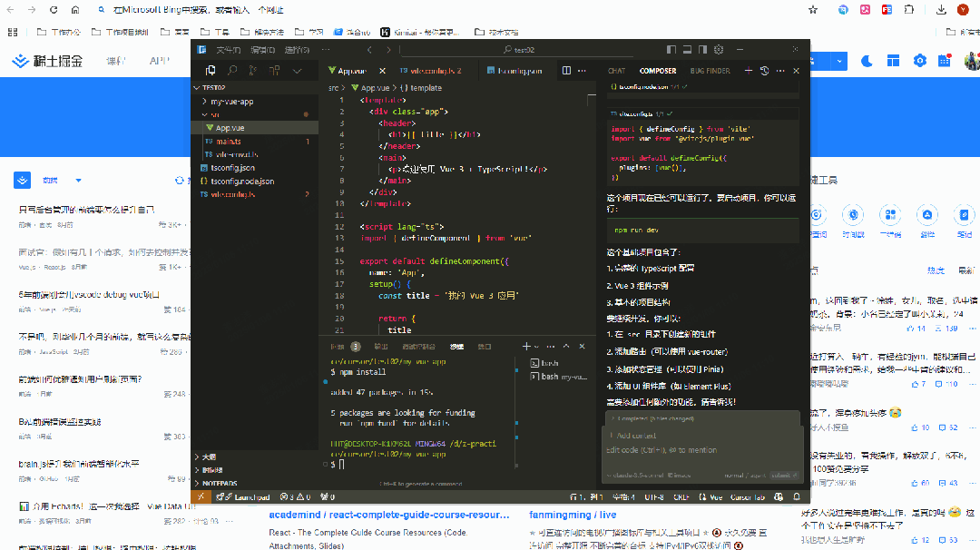Add a new terminal with plus icon
Screen dimensions: 980x550
(526, 347)
